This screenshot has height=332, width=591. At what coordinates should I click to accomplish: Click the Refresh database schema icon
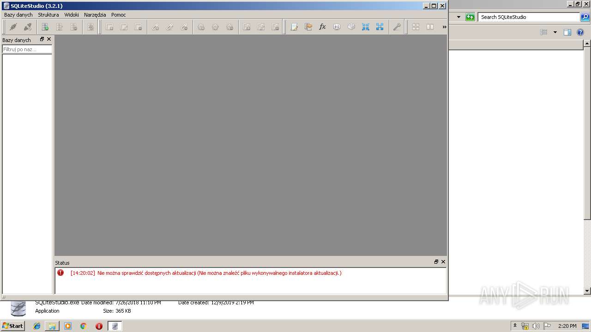90,27
